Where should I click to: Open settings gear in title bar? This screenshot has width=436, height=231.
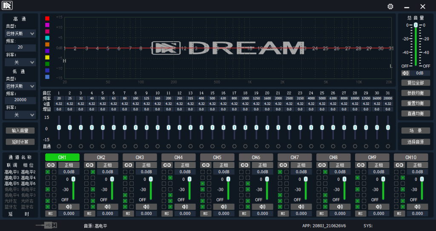(390, 6)
